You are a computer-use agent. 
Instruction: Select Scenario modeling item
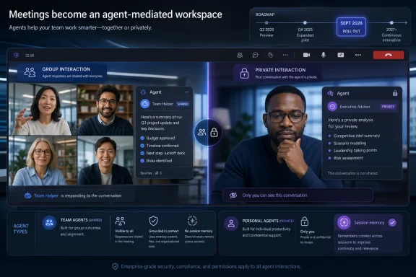(x=347, y=143)
